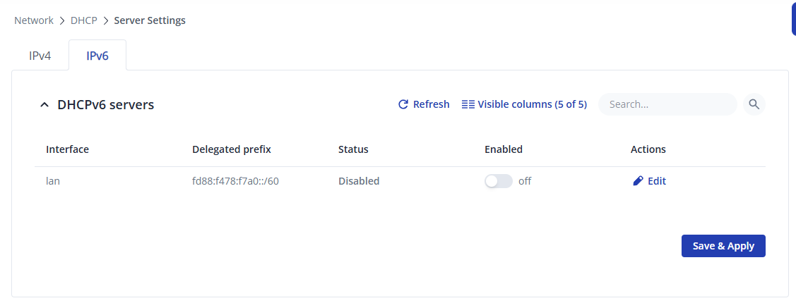Click the circular Refresh arrow icon
The image size is (796, 303).
[x=403, y=104]
